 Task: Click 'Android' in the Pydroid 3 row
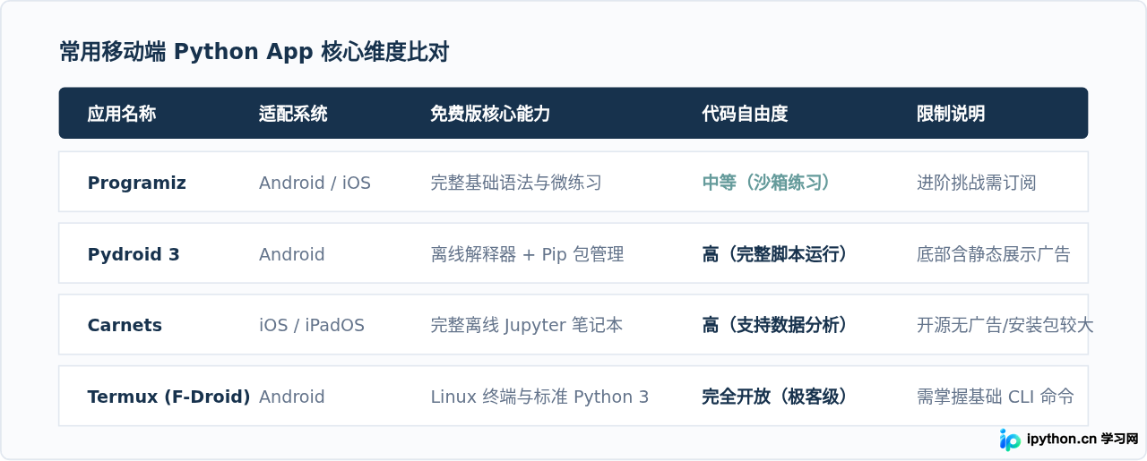tap(292, 254)
